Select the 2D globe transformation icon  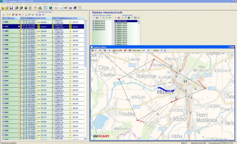click(21, 8)
